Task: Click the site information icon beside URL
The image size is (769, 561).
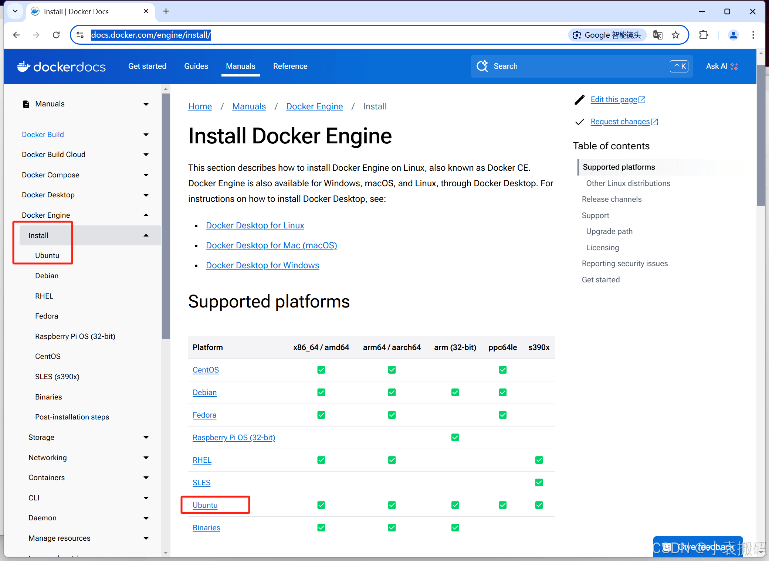Action: pos(80,35)
